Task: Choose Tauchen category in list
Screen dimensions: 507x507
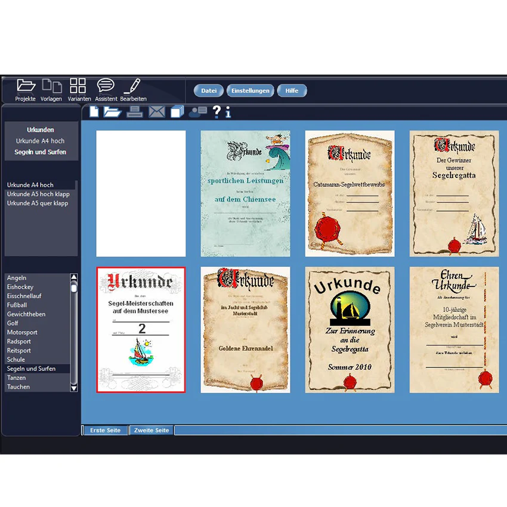Action: coord(37,387)
